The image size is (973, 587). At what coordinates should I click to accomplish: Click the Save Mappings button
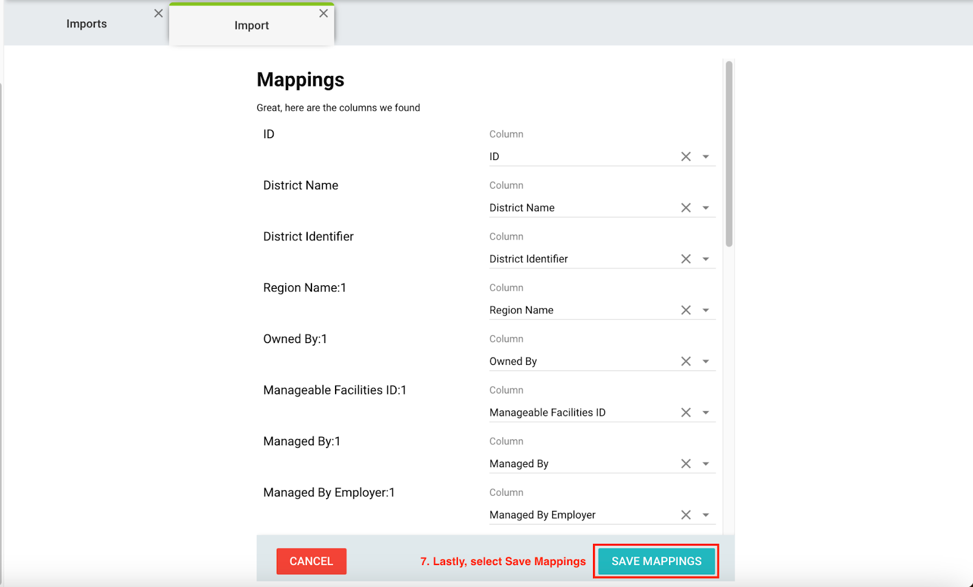point(656,561)
